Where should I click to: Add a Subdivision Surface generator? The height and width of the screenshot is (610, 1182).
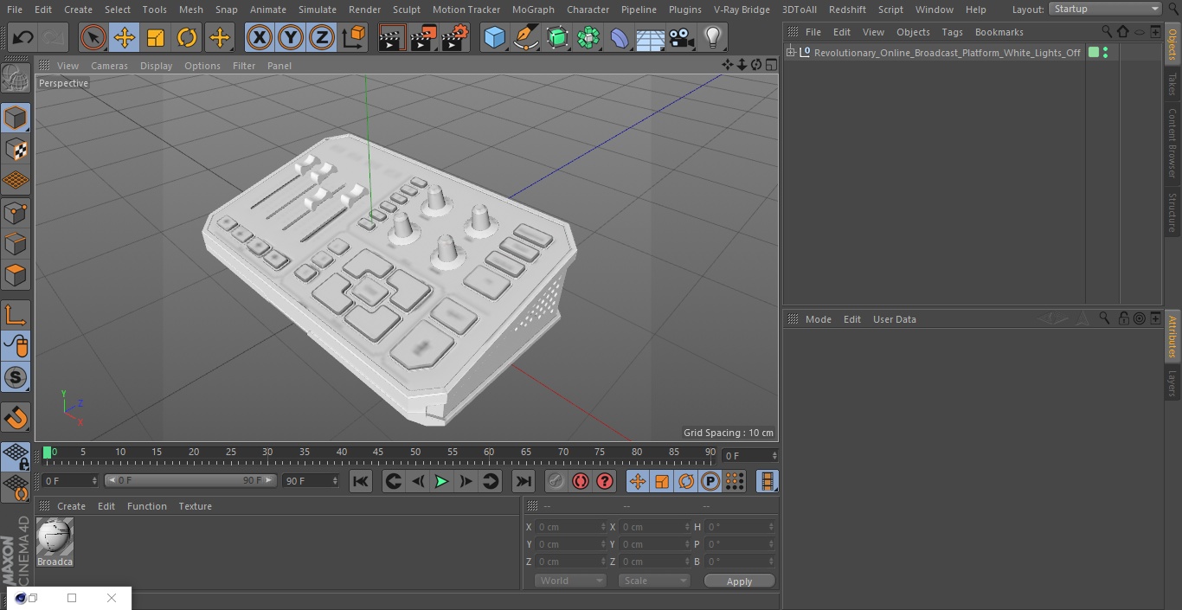coord(557,37)
